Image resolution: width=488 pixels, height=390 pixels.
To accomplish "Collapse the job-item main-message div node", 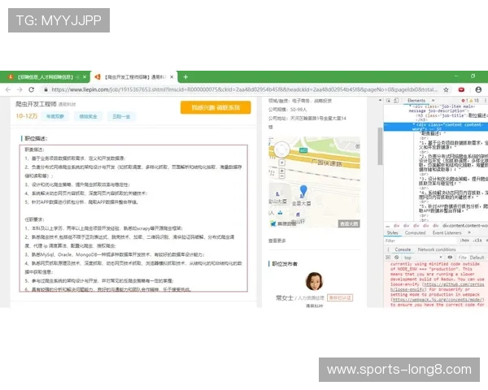I will 411,106.
